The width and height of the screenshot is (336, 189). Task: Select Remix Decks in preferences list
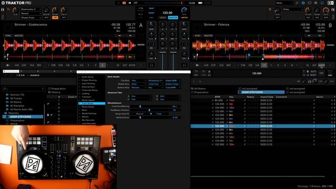tap(88, 107)
